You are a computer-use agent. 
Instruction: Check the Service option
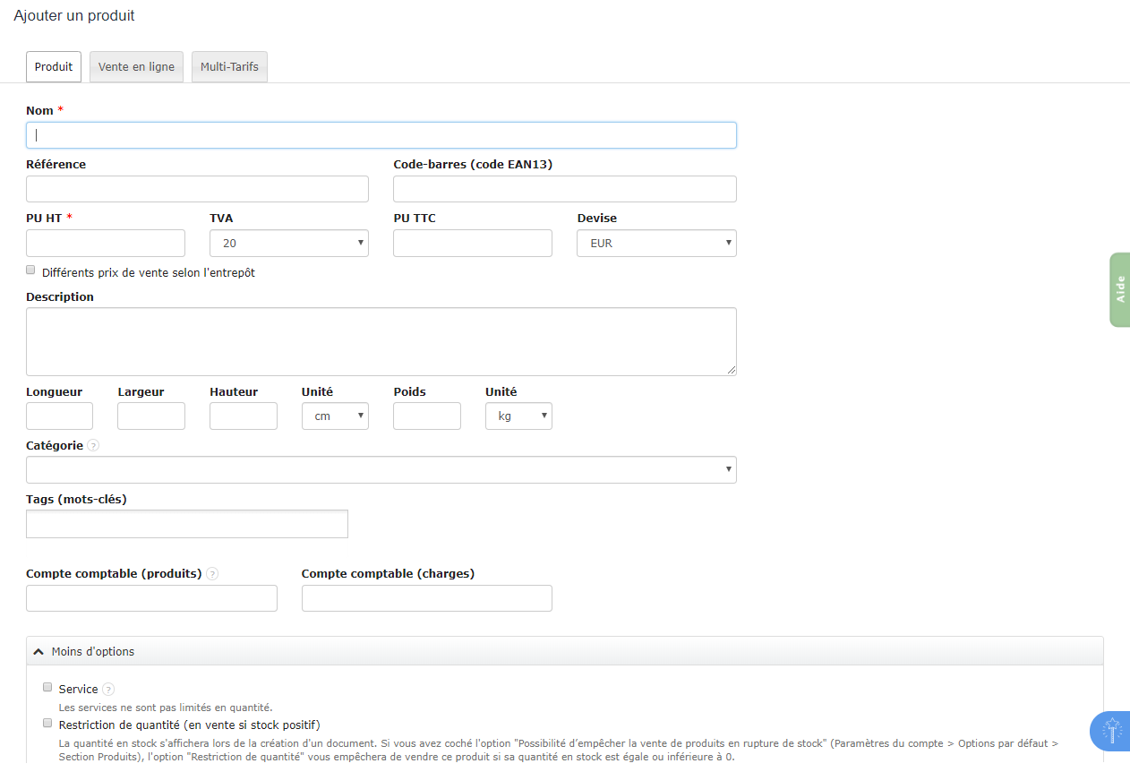(x=47, y=687)
